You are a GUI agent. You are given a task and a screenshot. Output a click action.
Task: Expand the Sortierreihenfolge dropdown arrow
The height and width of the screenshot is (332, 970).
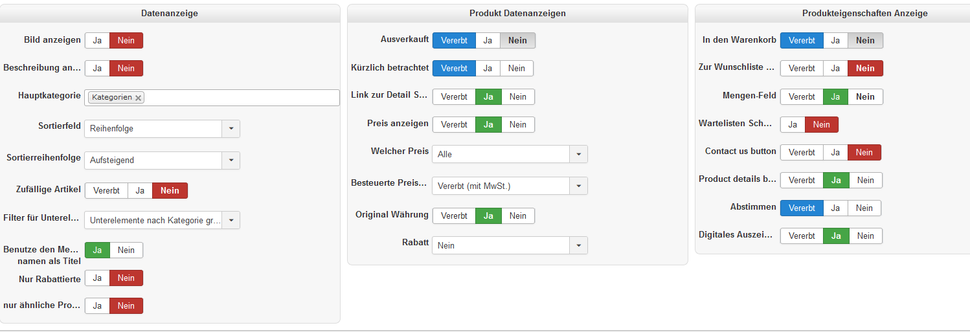pyautogui.click(x=231, y=160)
